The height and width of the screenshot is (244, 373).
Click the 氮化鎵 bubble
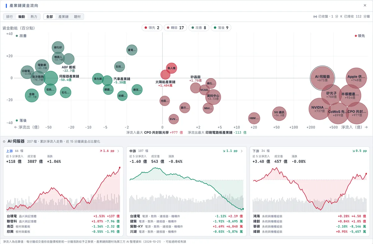(x=98, y=79)
